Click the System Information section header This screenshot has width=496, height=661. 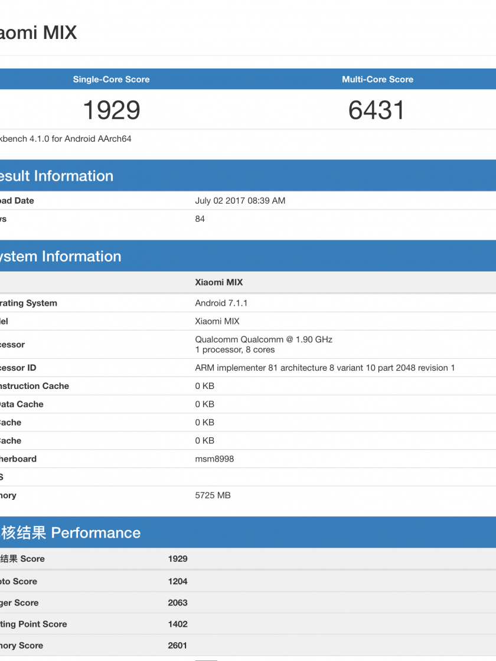click(x=60, y=256)
